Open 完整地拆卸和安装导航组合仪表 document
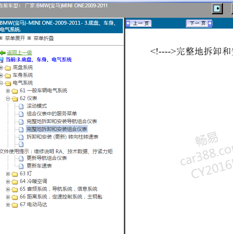The width and height of the screenshot is (233, 234). pyautogui.click(x=62, y=121)
